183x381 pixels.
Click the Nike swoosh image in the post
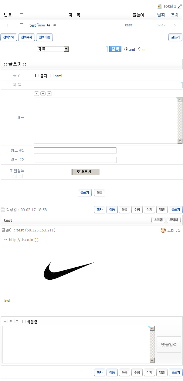coord(69,271)
